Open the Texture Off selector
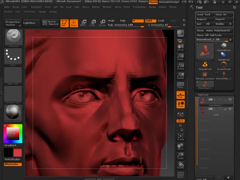This screenshot has height=180, width=240. [x=13, y=94]
